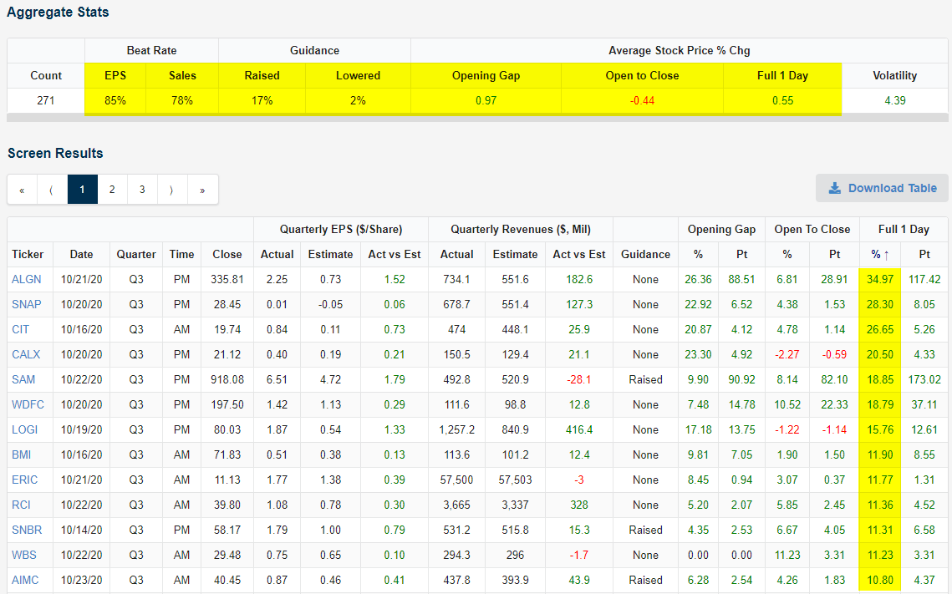
Task: Click CALX's open to close -2.27
Action: coord(787,354)
